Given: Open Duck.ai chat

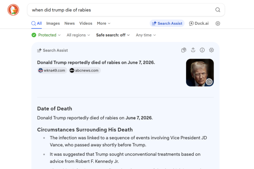Looking at the screenshot, I should pyautogui.click(x=199, y=24).
